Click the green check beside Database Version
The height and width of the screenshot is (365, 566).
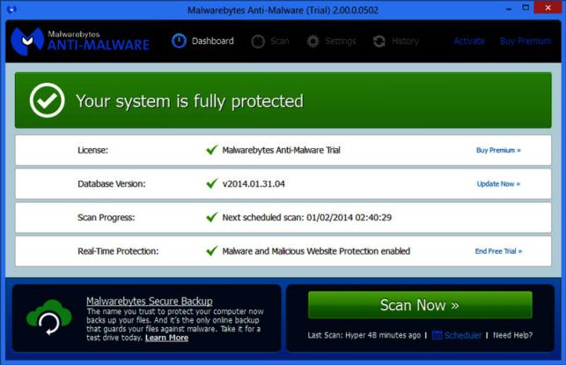click(212, 183)
